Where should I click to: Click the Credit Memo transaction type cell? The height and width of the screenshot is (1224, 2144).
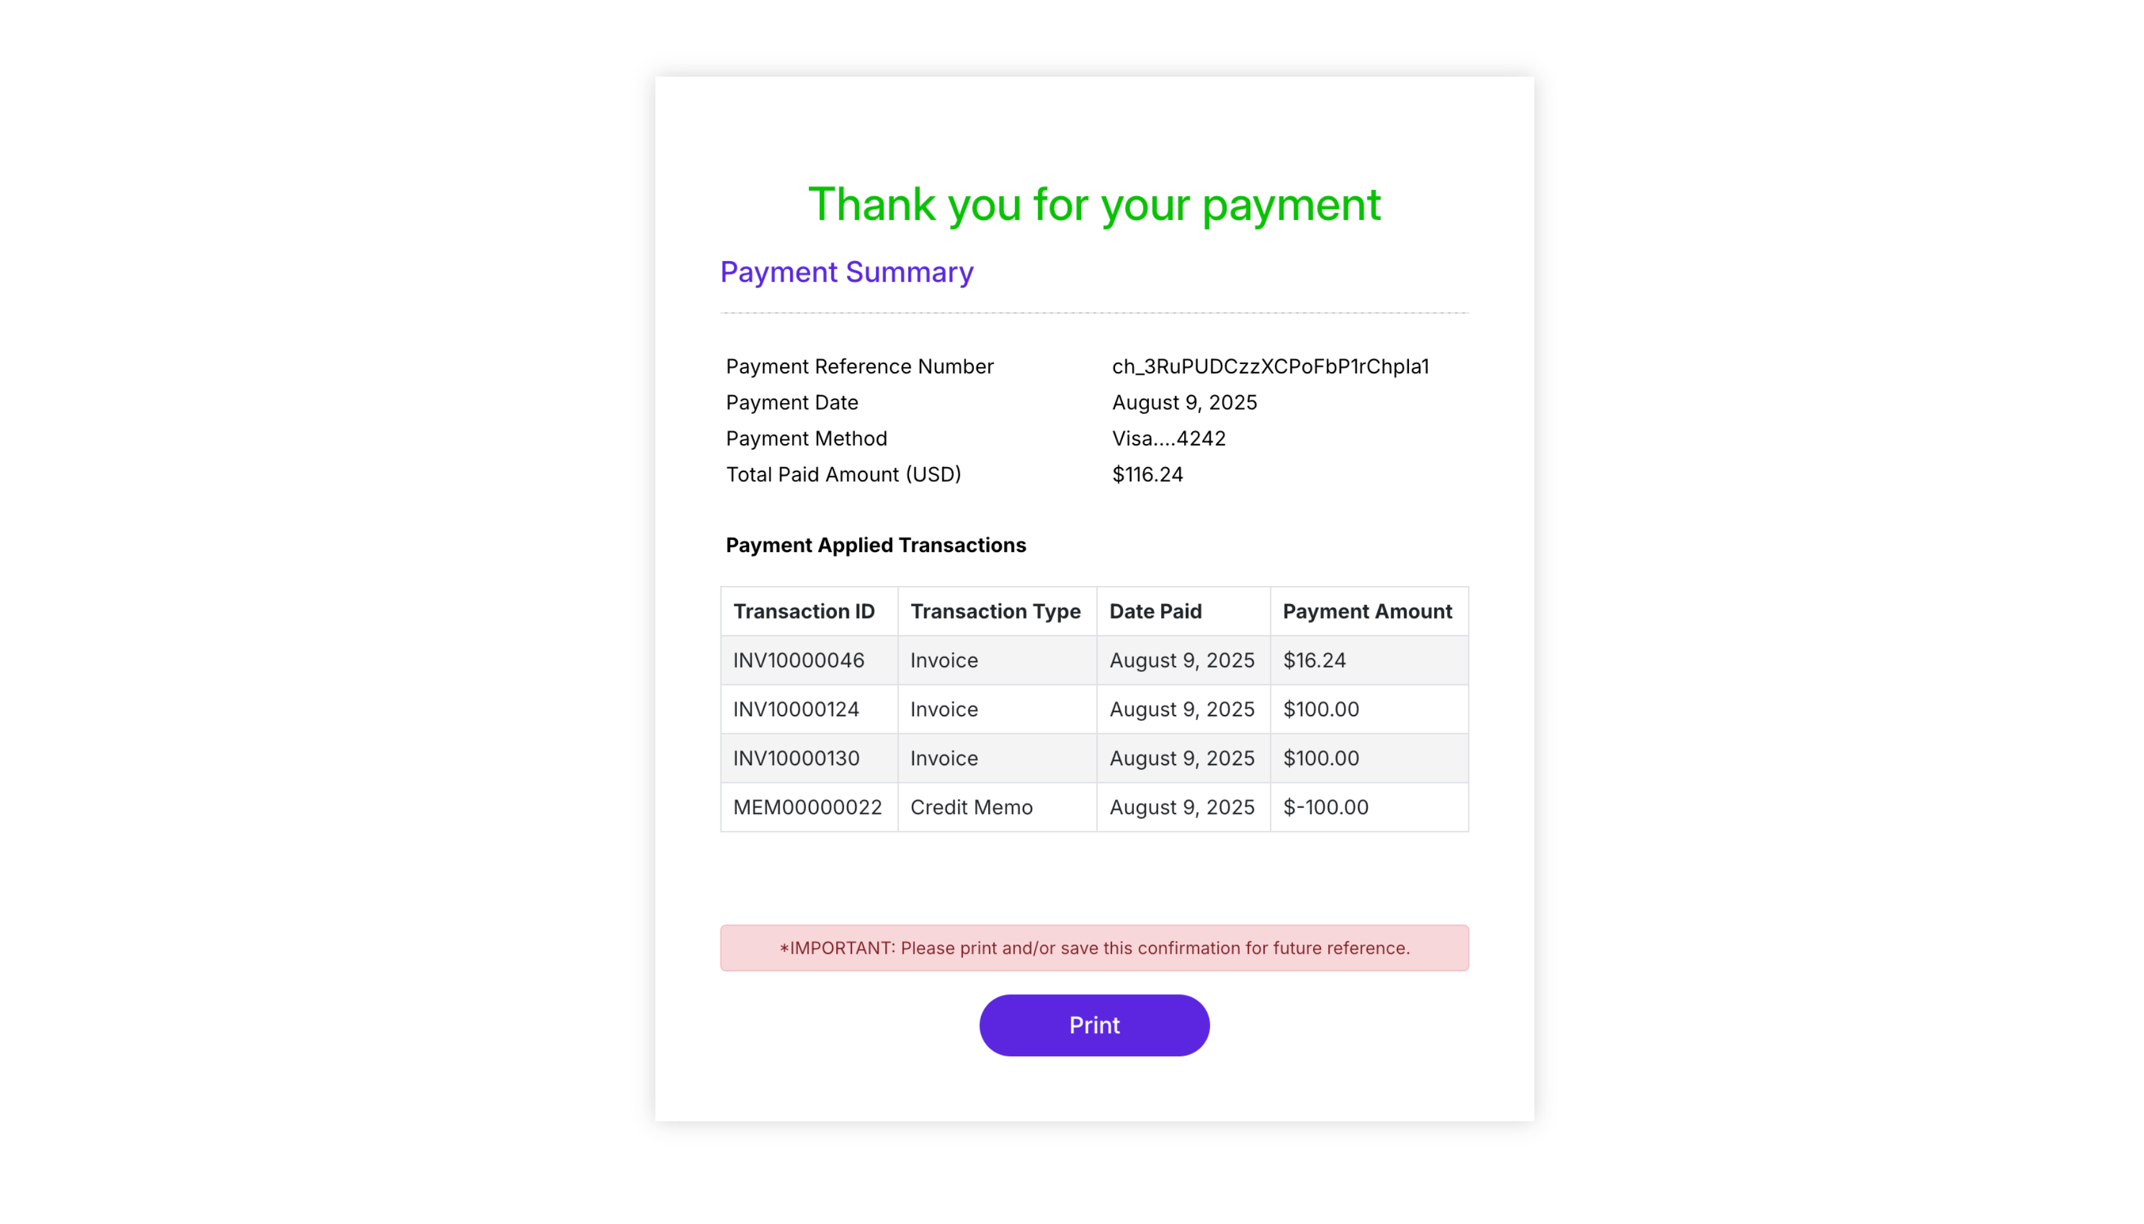(971, 807)
